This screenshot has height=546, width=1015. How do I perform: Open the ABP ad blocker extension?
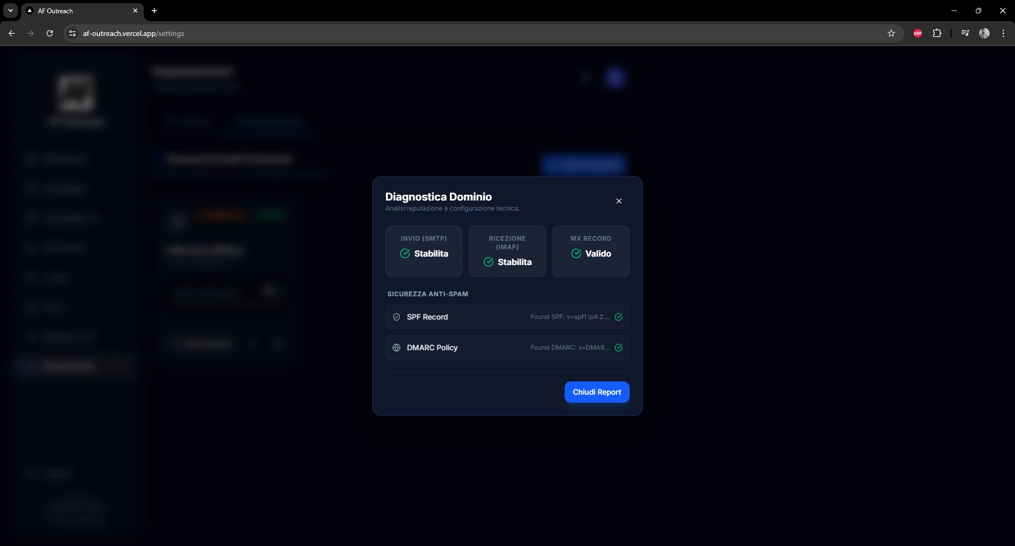click(918, 33)
